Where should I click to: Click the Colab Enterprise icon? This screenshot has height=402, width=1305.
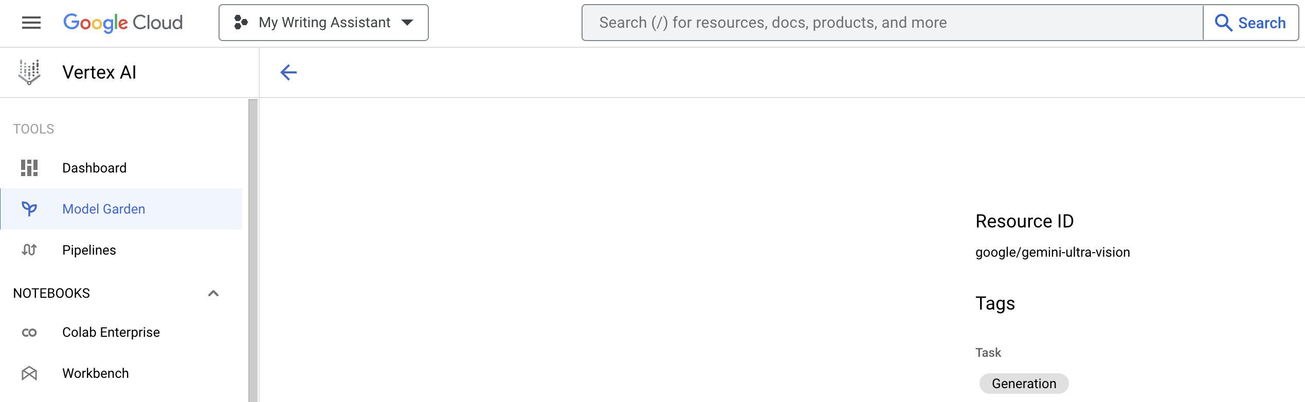point(29,332)
